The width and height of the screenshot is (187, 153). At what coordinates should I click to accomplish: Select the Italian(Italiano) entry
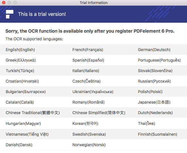tap(86, 71)
